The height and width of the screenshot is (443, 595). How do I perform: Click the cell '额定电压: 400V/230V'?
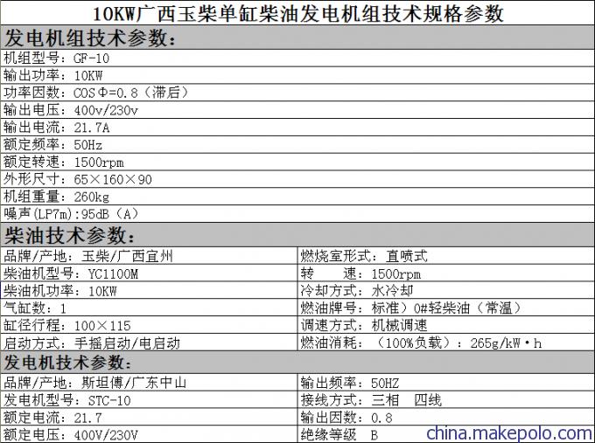[x=149, y=434]
